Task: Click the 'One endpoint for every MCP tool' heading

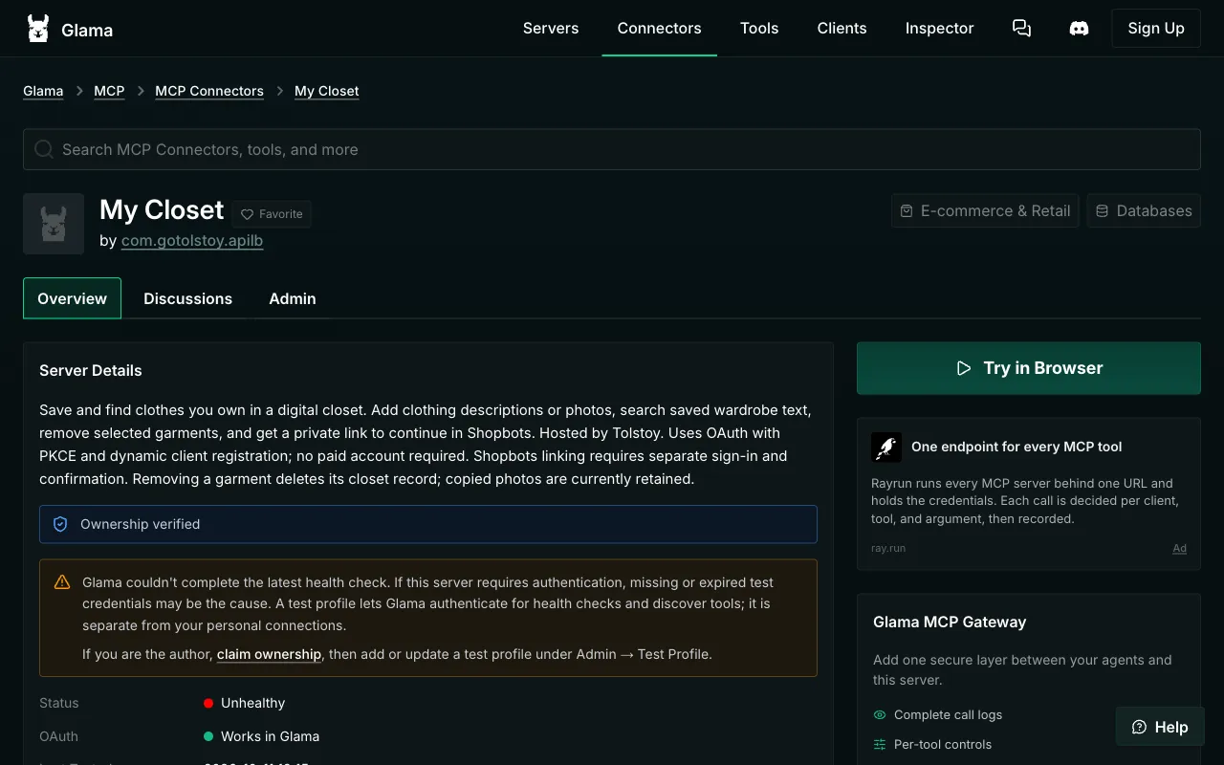Action: coord(1016,447)
